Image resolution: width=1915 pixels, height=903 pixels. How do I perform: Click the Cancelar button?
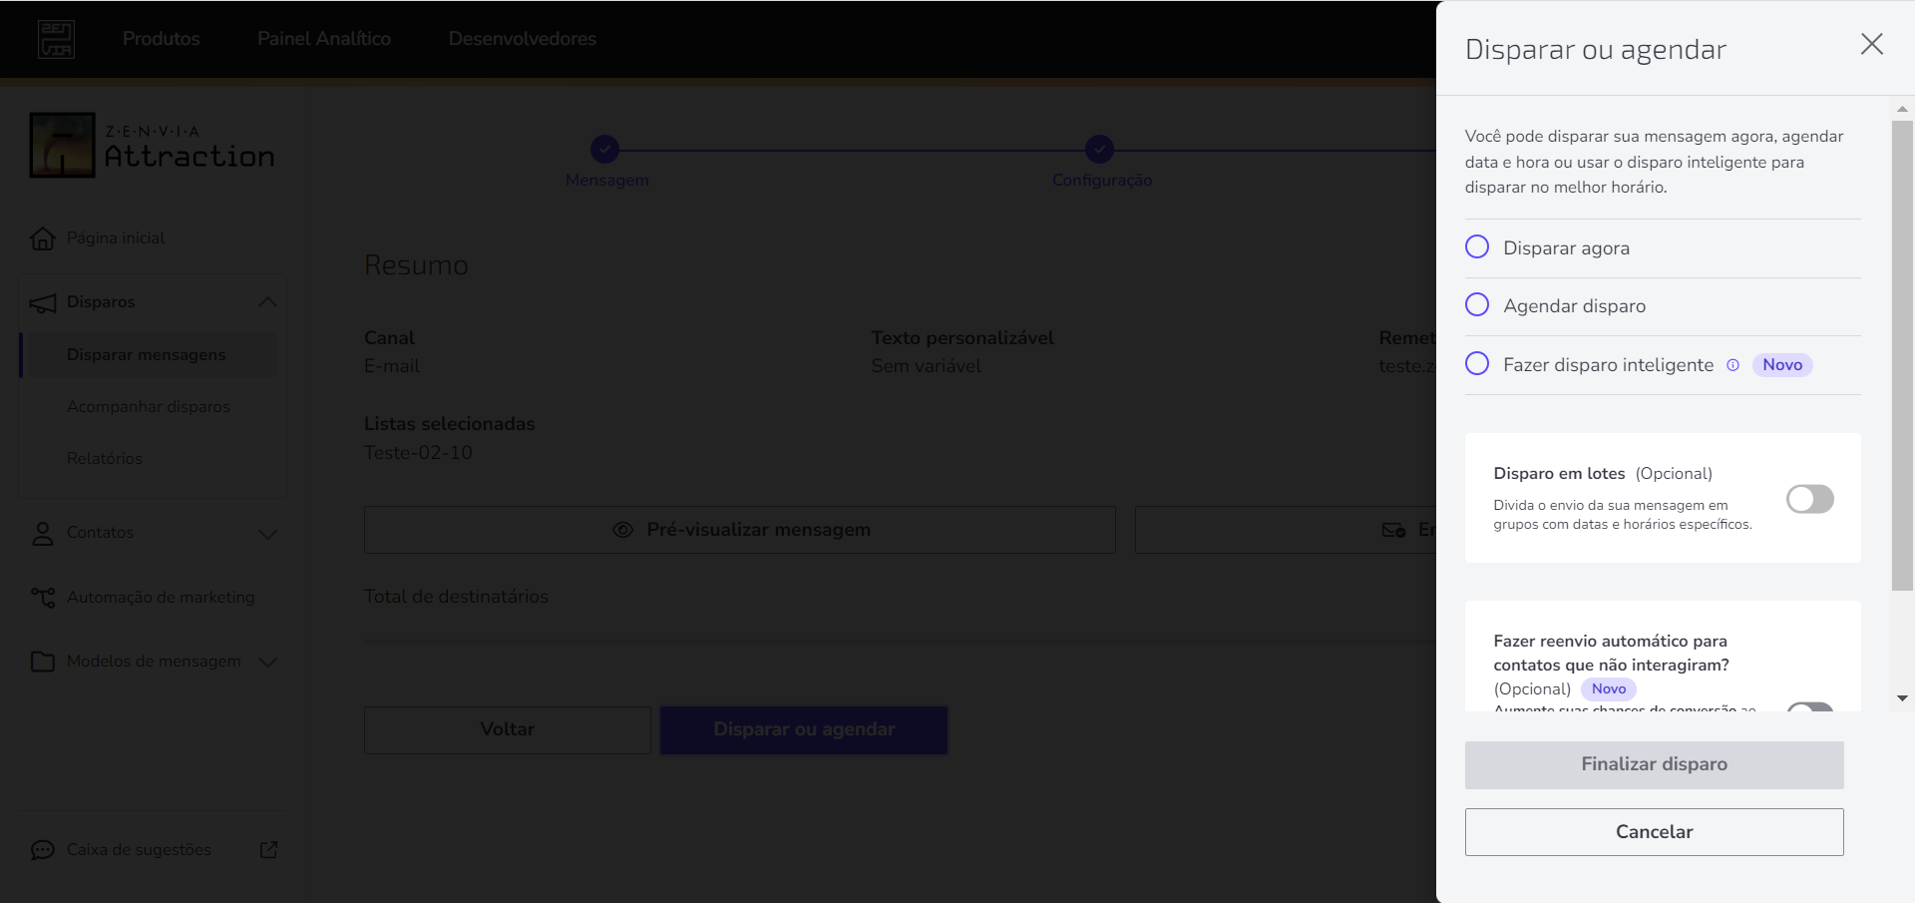[1654, 832]
